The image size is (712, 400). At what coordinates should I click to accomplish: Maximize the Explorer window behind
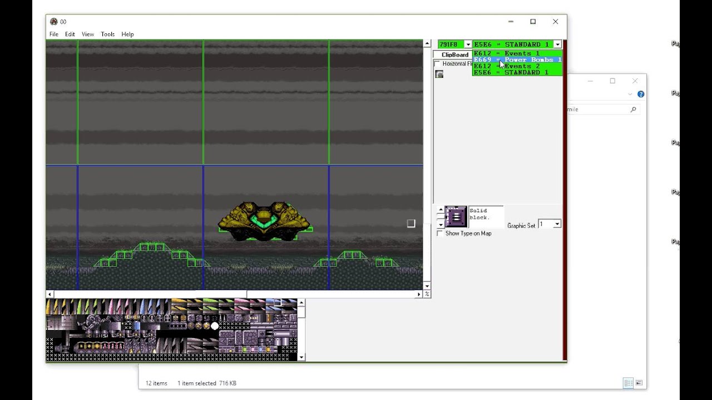612,81
